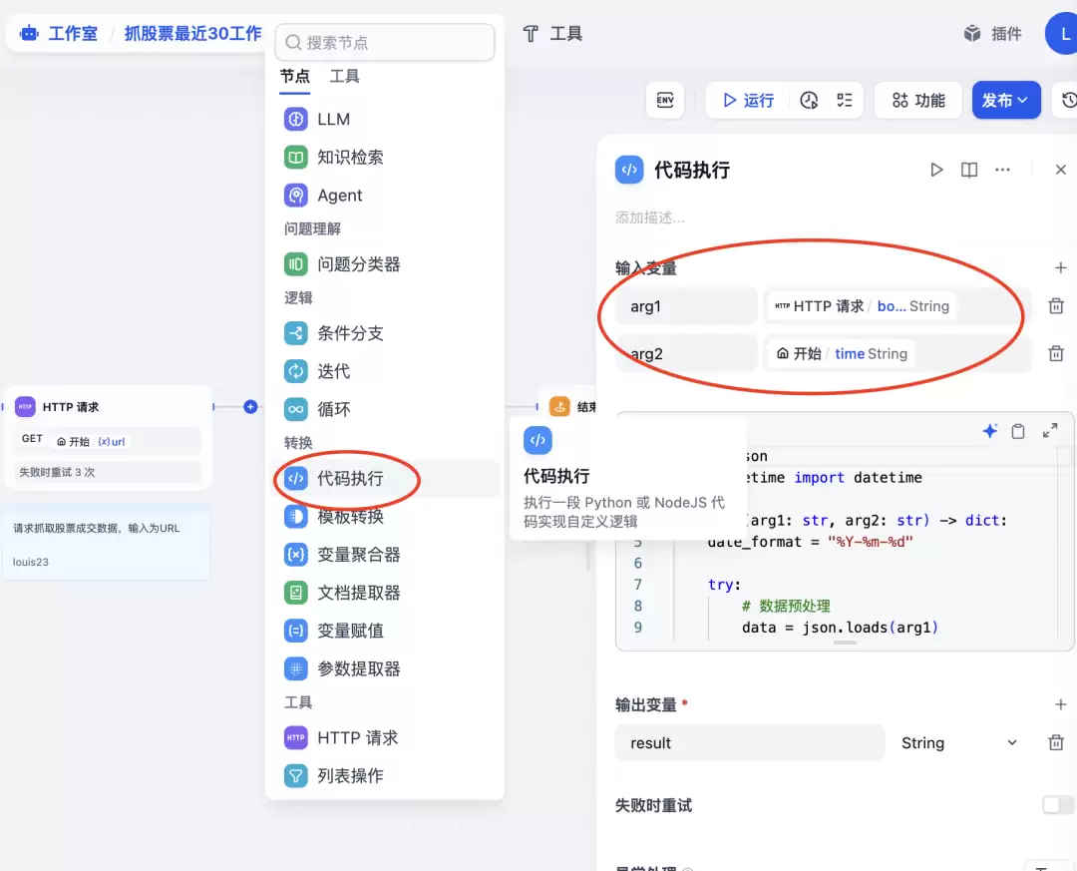Select the 结束 node on canvas
The image size is (1077, 871).
coord(572,407)
